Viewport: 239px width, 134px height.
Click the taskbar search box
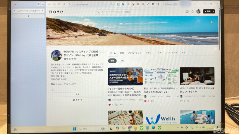pyautogui.click(x=93, y=129)
